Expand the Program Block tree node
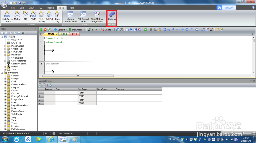The height and width of the screenshot is (143, 256). 5,46
